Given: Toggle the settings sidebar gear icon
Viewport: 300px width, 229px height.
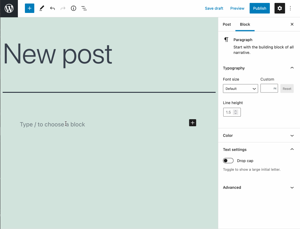Looking at the screenshot, I should point(279,8).
